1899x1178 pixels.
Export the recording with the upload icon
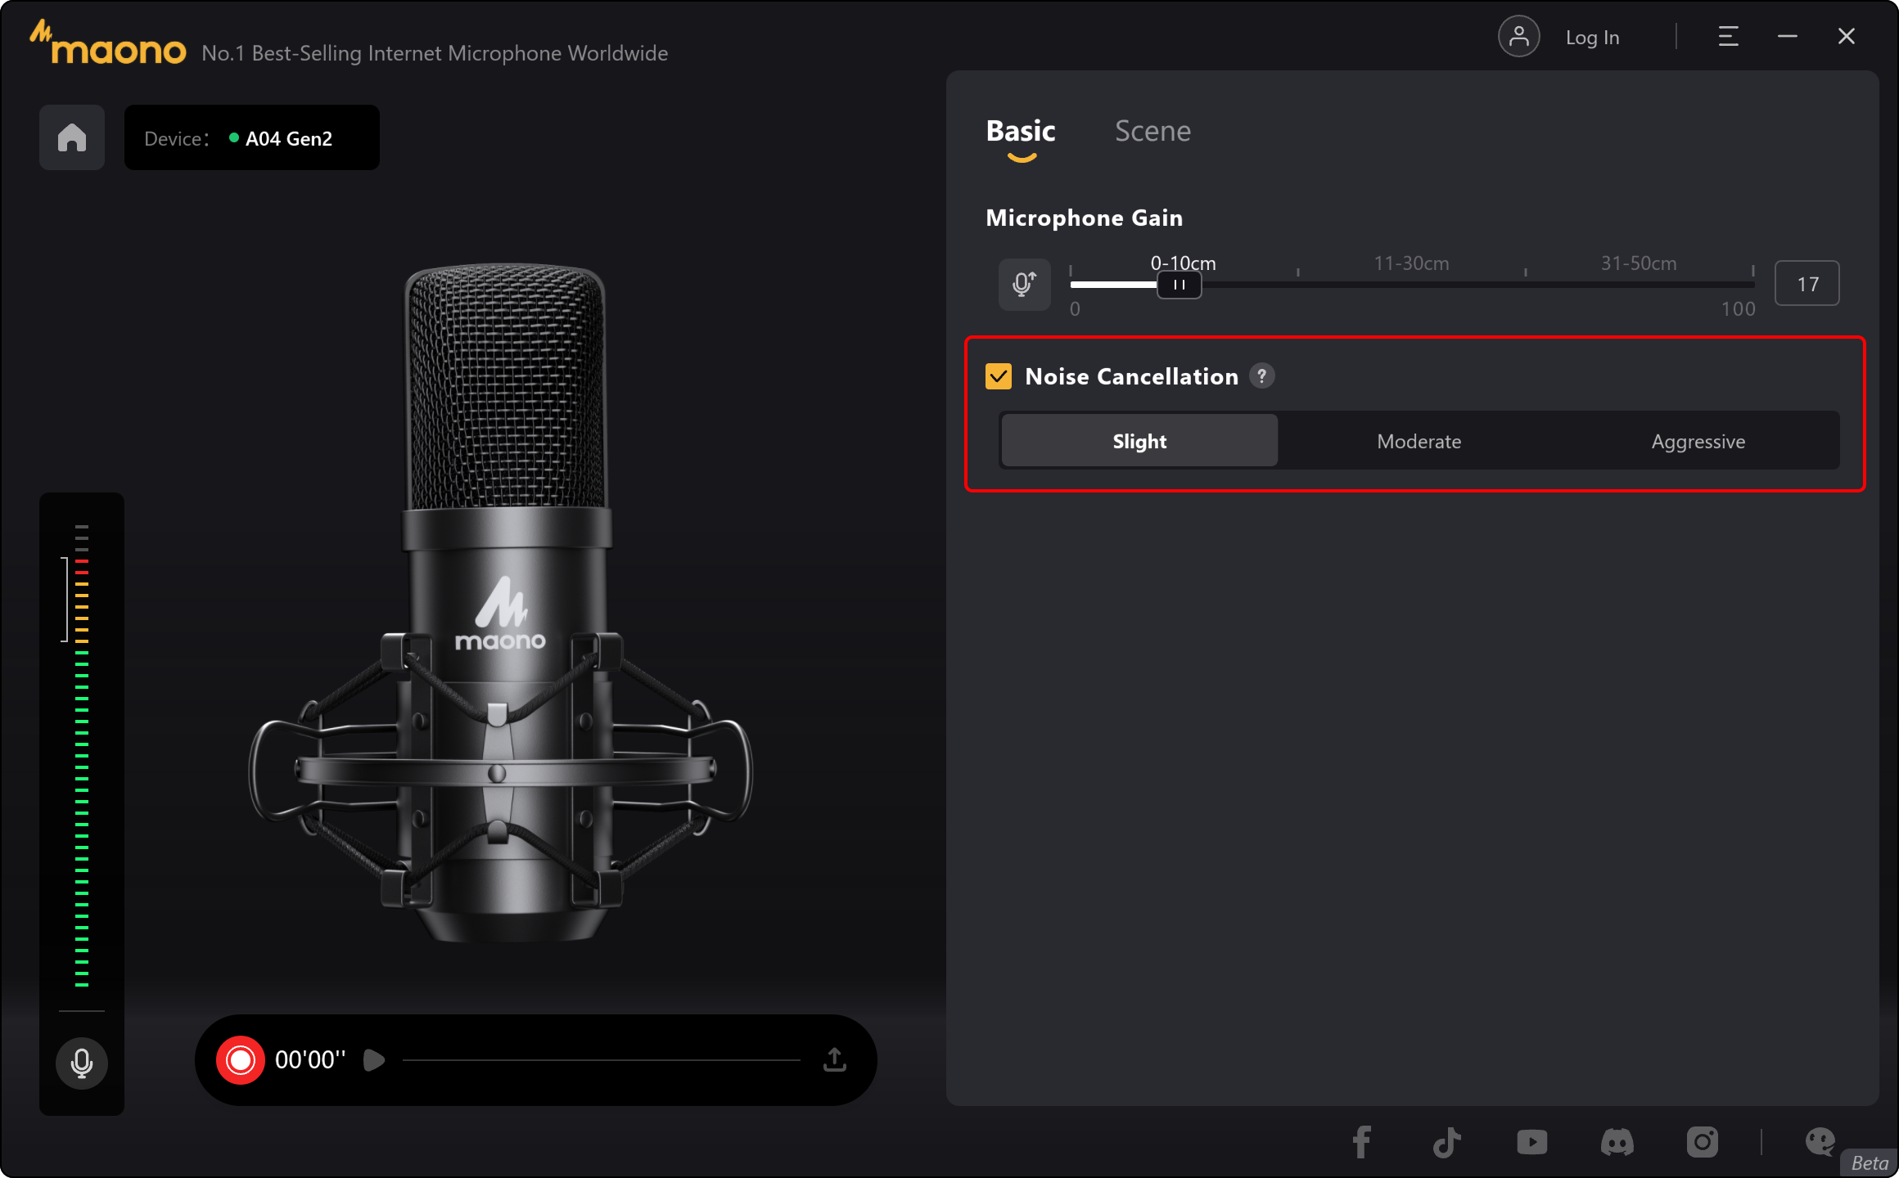835,1060
